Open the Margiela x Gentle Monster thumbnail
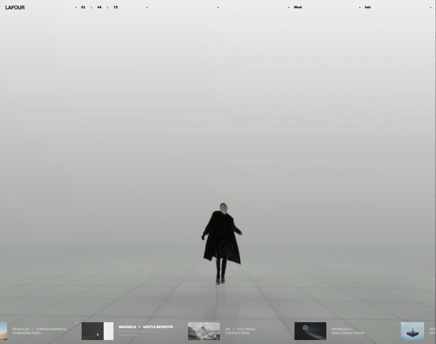The width and height of the screenshot is (436, 344). tap(97, 331)
